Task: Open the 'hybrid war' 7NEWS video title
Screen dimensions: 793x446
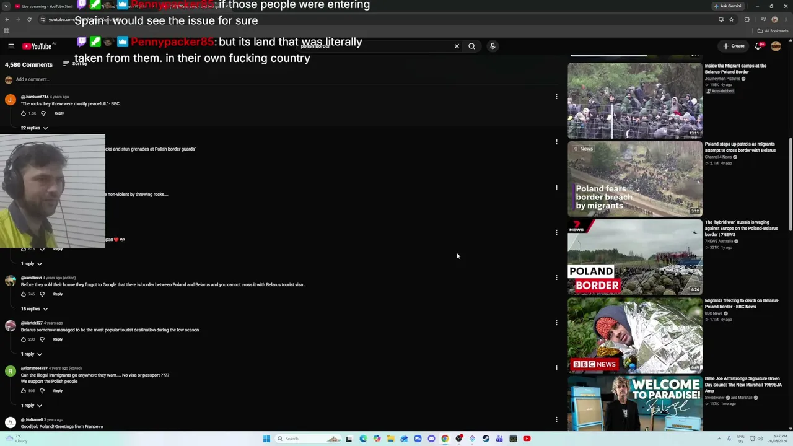Action: click(741, 229)
